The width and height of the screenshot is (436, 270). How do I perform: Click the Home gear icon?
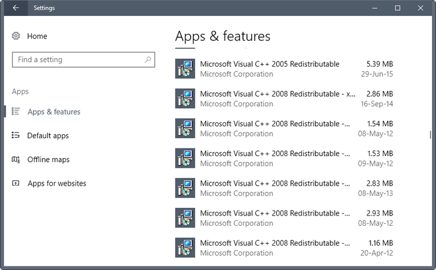(16, 36)
